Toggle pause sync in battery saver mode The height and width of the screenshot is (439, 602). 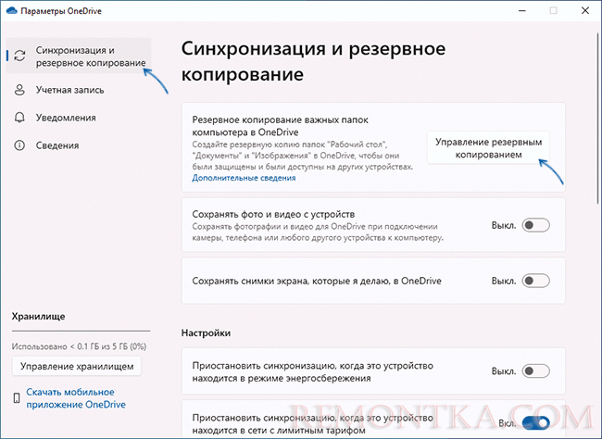535,371
